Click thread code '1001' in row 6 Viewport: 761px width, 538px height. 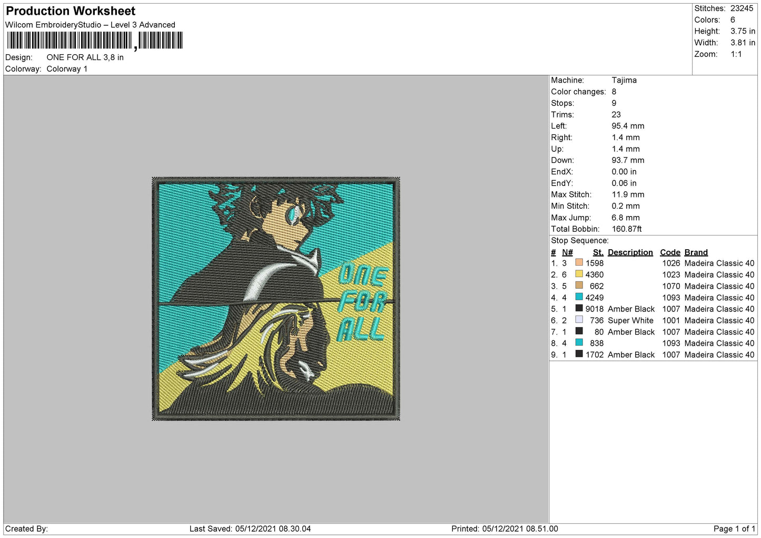pos(671,320)
